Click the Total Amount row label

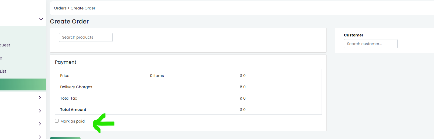point(73,110)
